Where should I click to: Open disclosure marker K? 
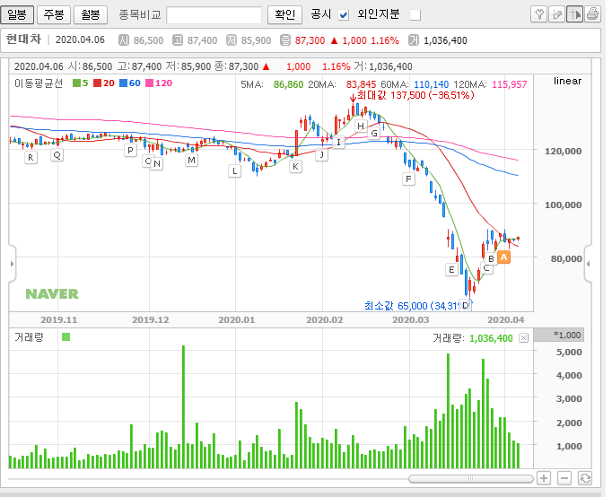[295, 167]
